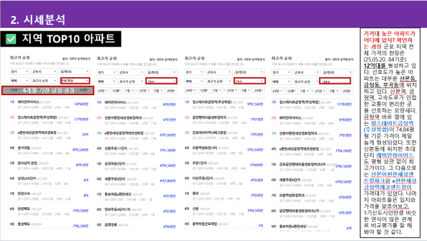The width and height of the screenshot is (427, 241).
Task: Open 20일 end-day dropdown in 74㎡ panel
Action: 259,91
